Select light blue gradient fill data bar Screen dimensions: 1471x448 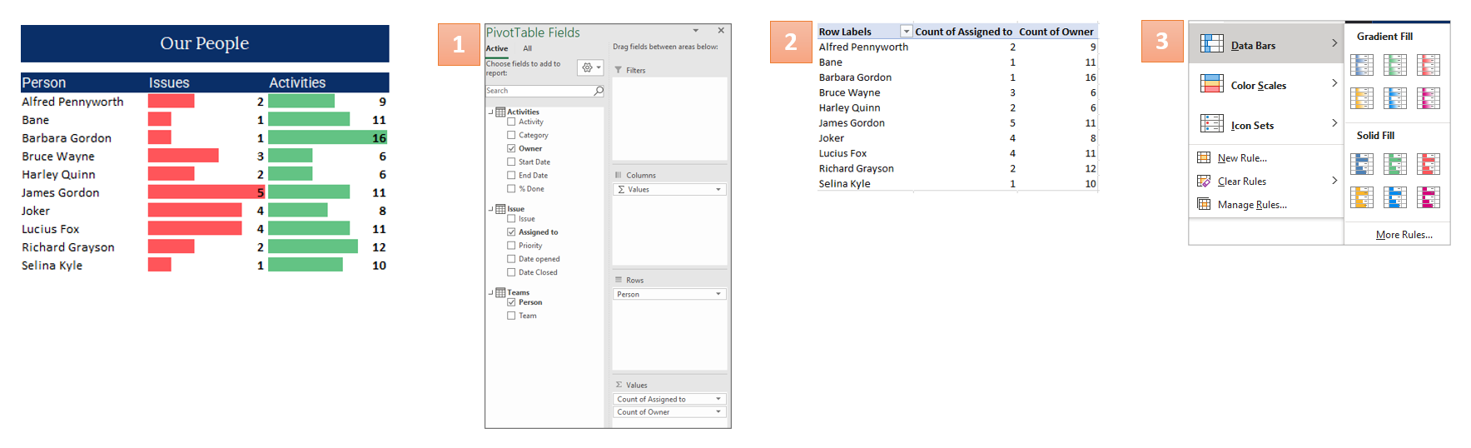(x=1395, y=98)
